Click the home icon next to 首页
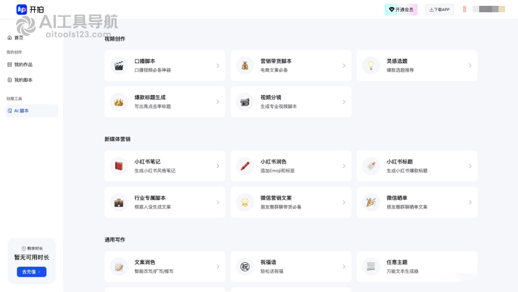The height and width of the screenshot is (292, 518). [x=10, y=37]
